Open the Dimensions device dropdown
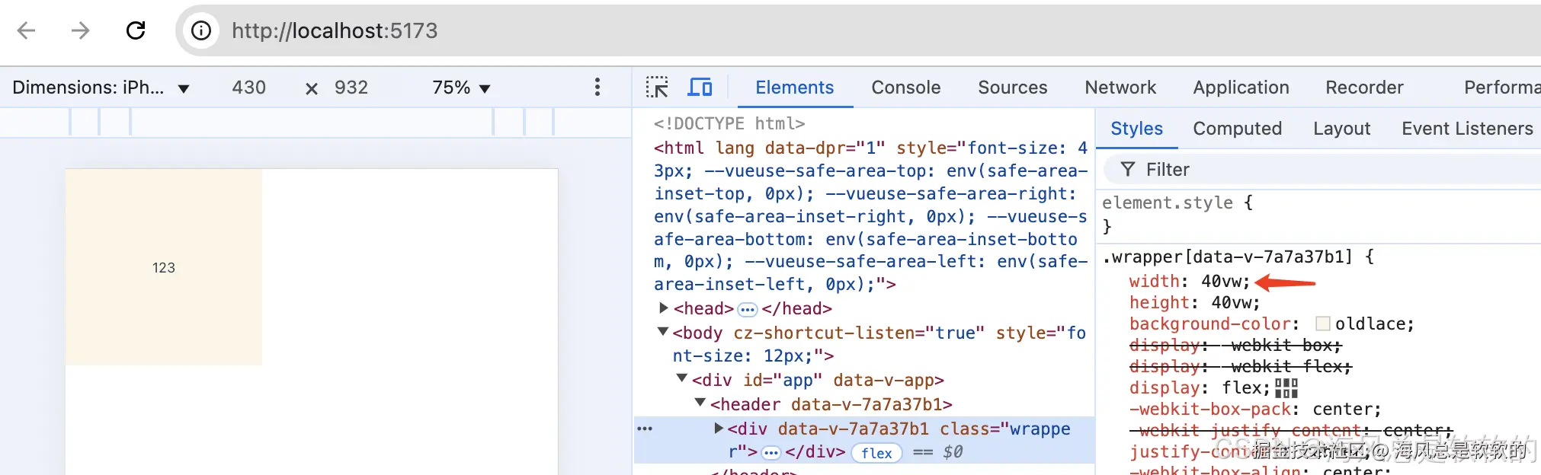The height and width of the screenshot is (475, 1541). [101, 88]
